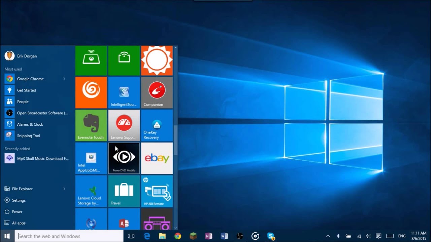Open the Evernote Touch tile
Viewport: 431px width, 242px height.
[91, 125]
